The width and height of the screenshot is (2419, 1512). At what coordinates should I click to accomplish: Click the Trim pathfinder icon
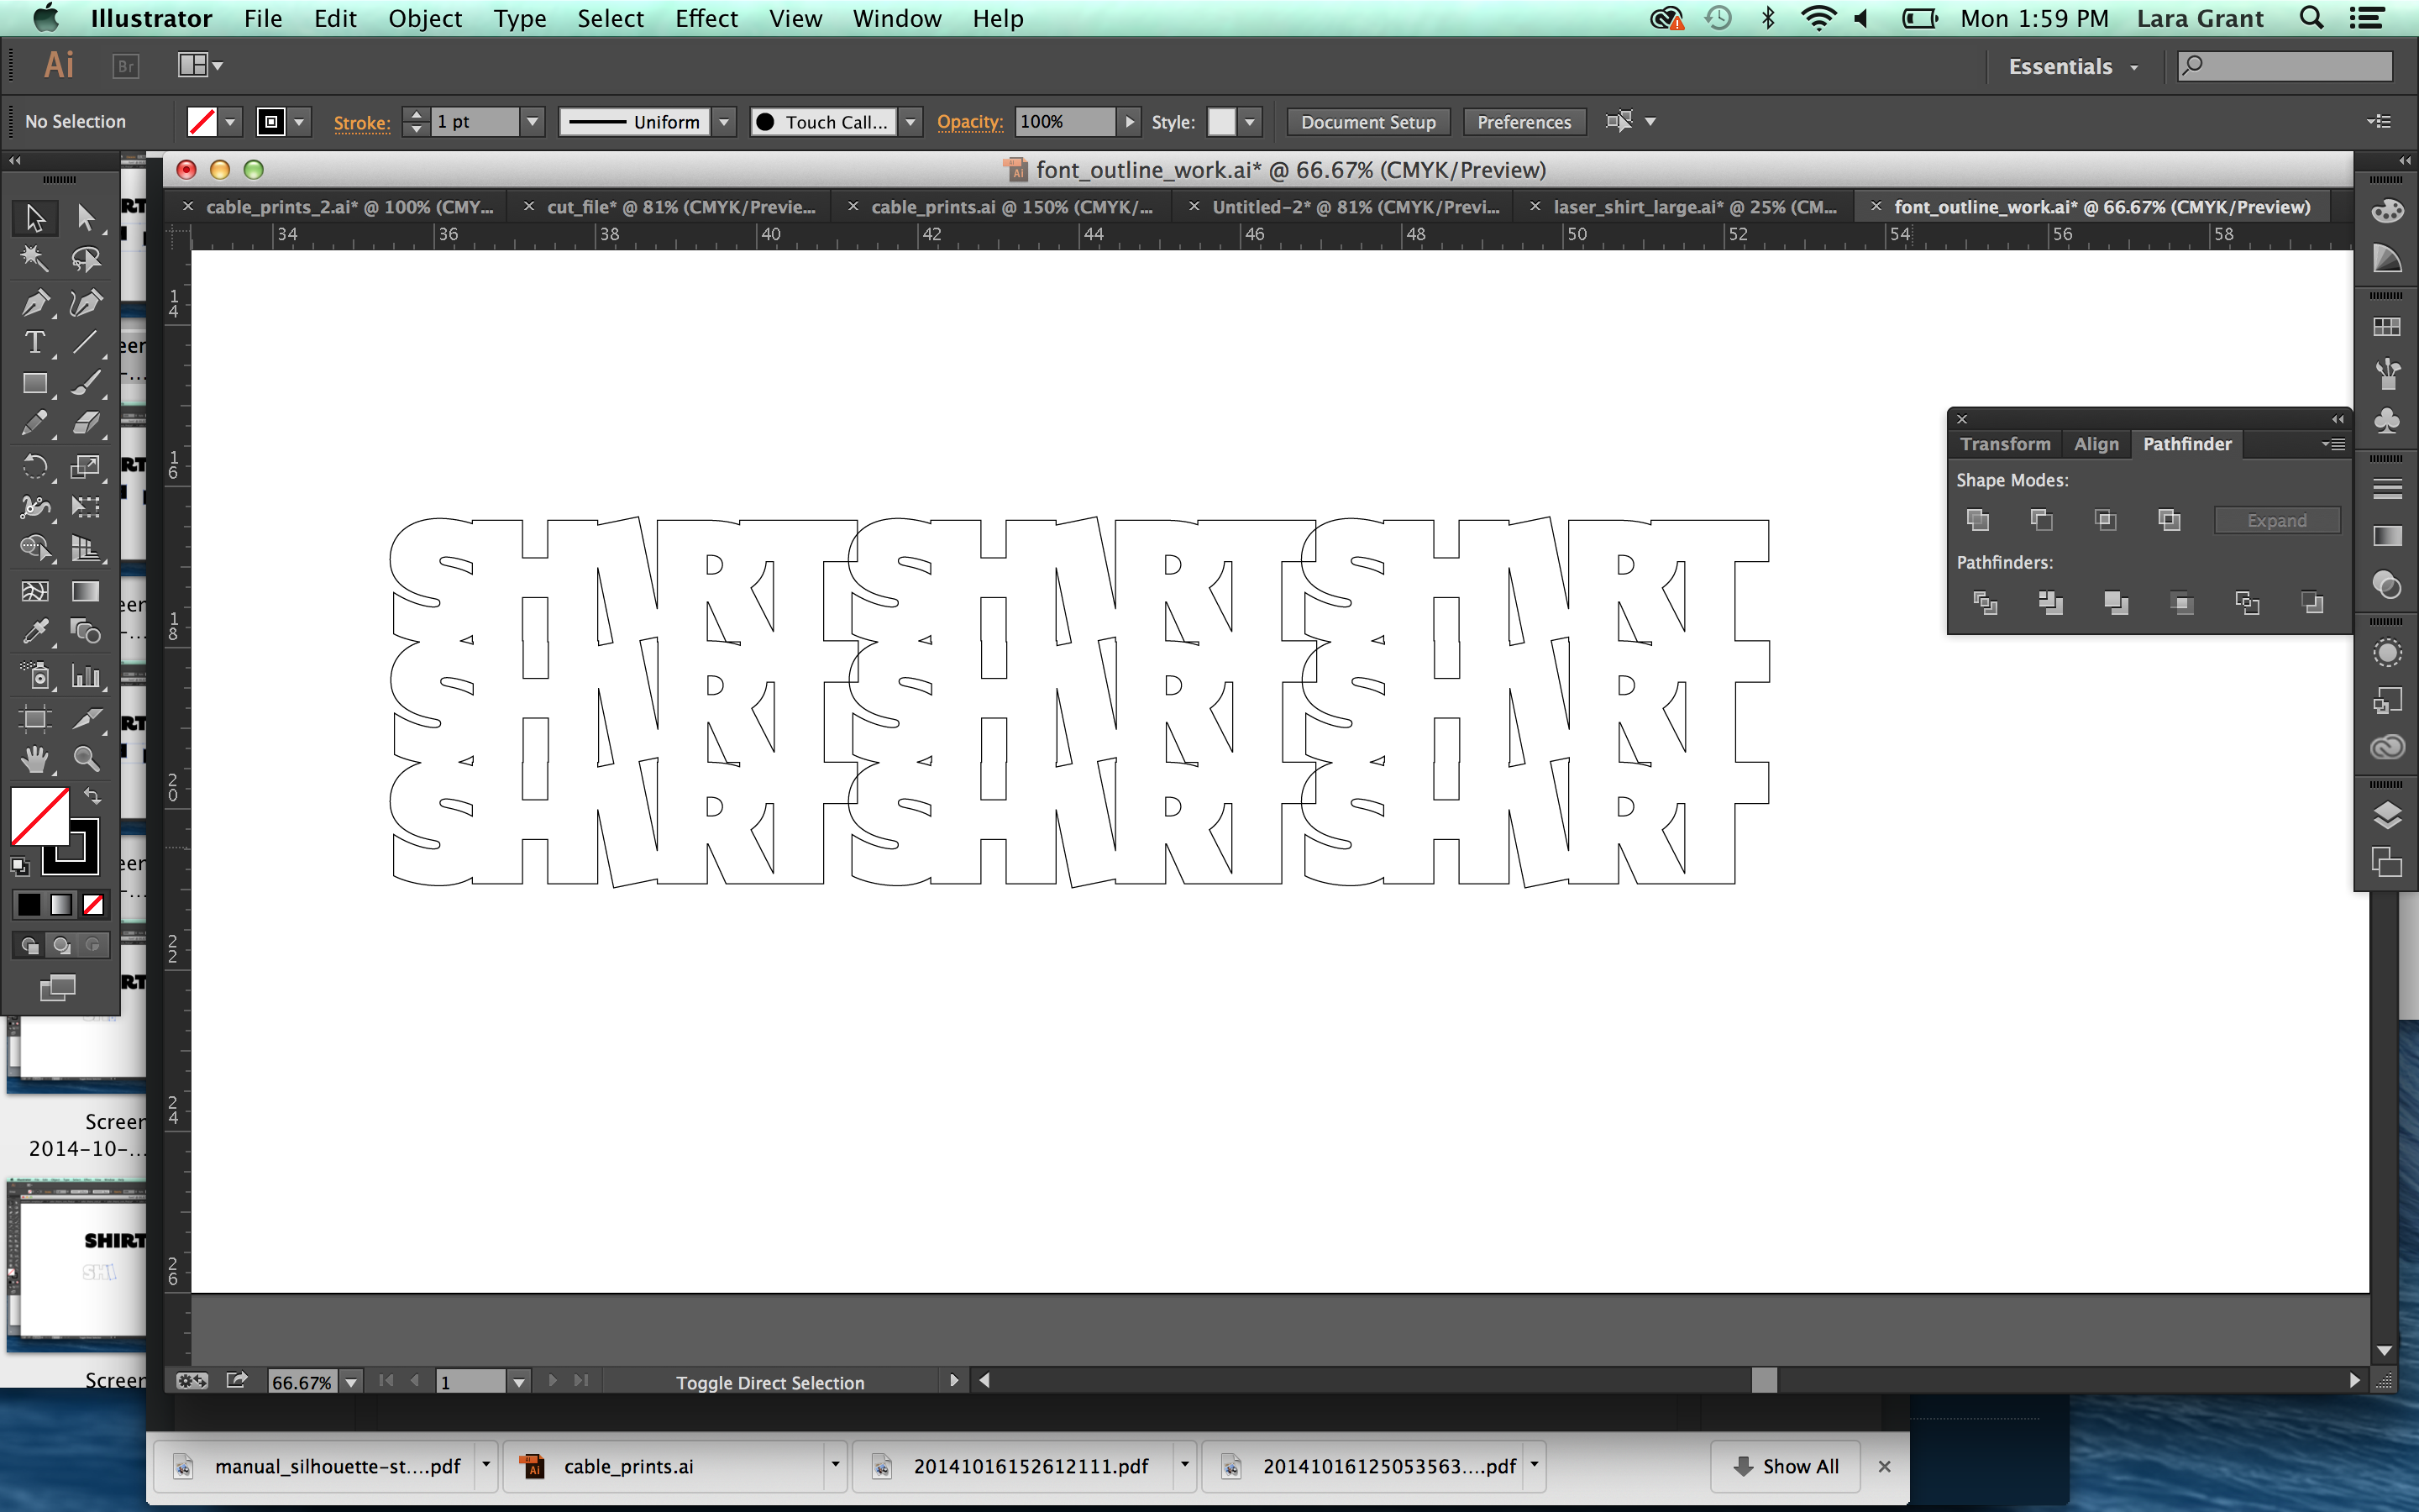pyautogui.click(x=2050, y=602)
